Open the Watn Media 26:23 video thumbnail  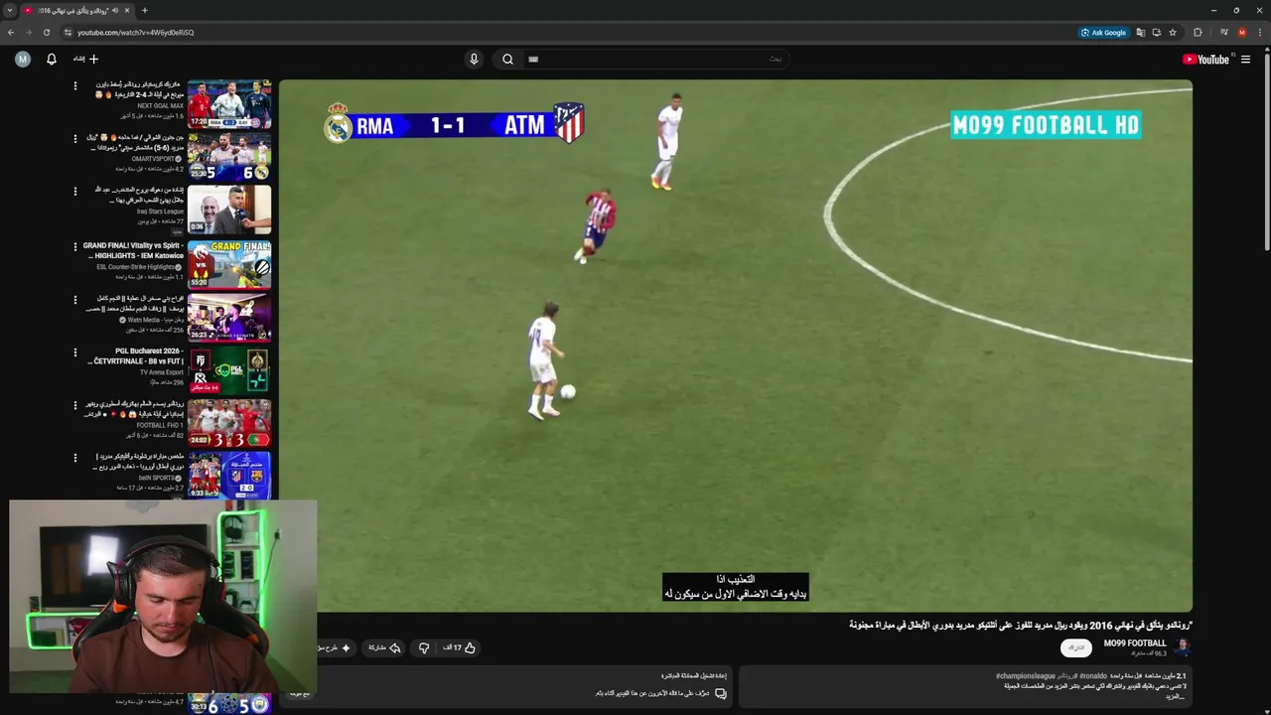click(x=229, y=317)
